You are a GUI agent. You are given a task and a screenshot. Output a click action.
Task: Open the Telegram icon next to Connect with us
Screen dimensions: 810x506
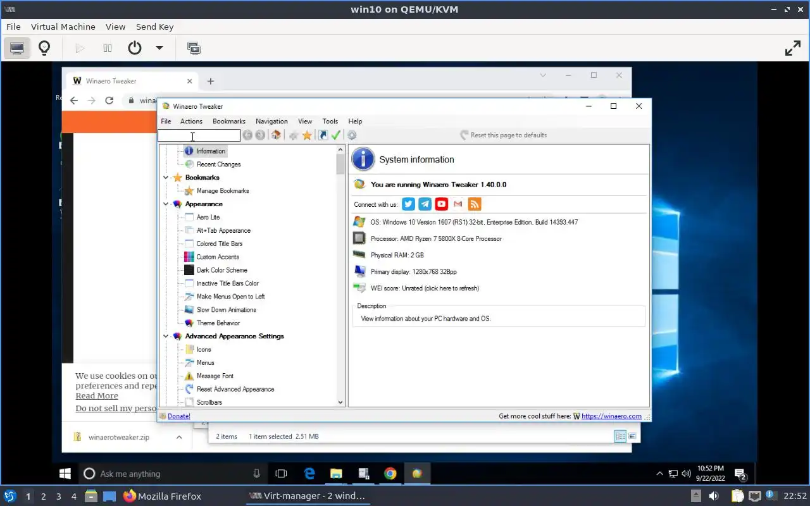coord(425,204)
